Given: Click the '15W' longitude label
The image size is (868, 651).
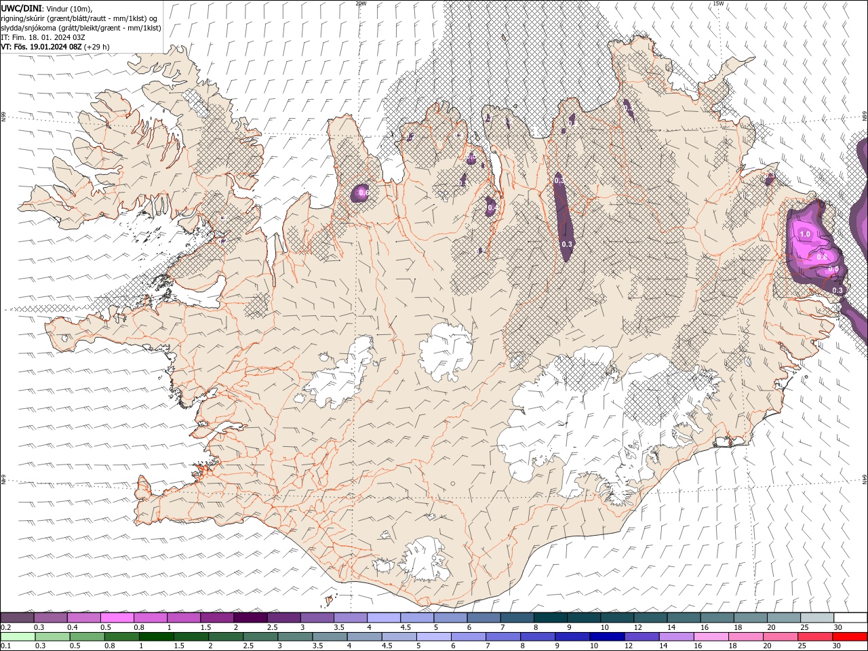Looking at the screenshot, I should tap(718, 3).
